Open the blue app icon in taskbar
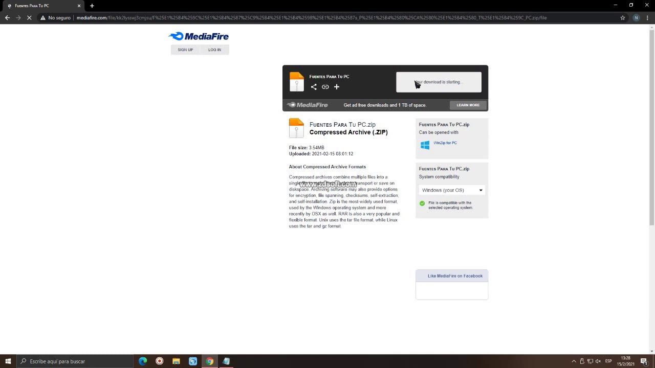This screenshot has height=368, width=655. [x=193, y=361]
